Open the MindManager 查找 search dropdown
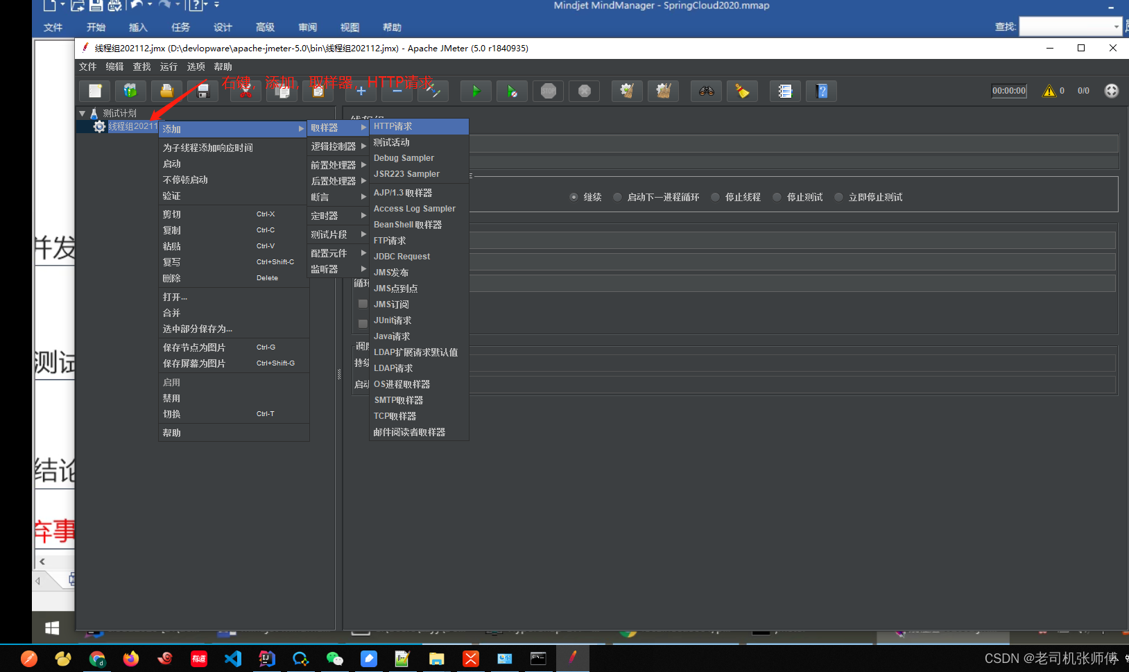The width and height of the screenshot is (1129, 672). 1116,27
